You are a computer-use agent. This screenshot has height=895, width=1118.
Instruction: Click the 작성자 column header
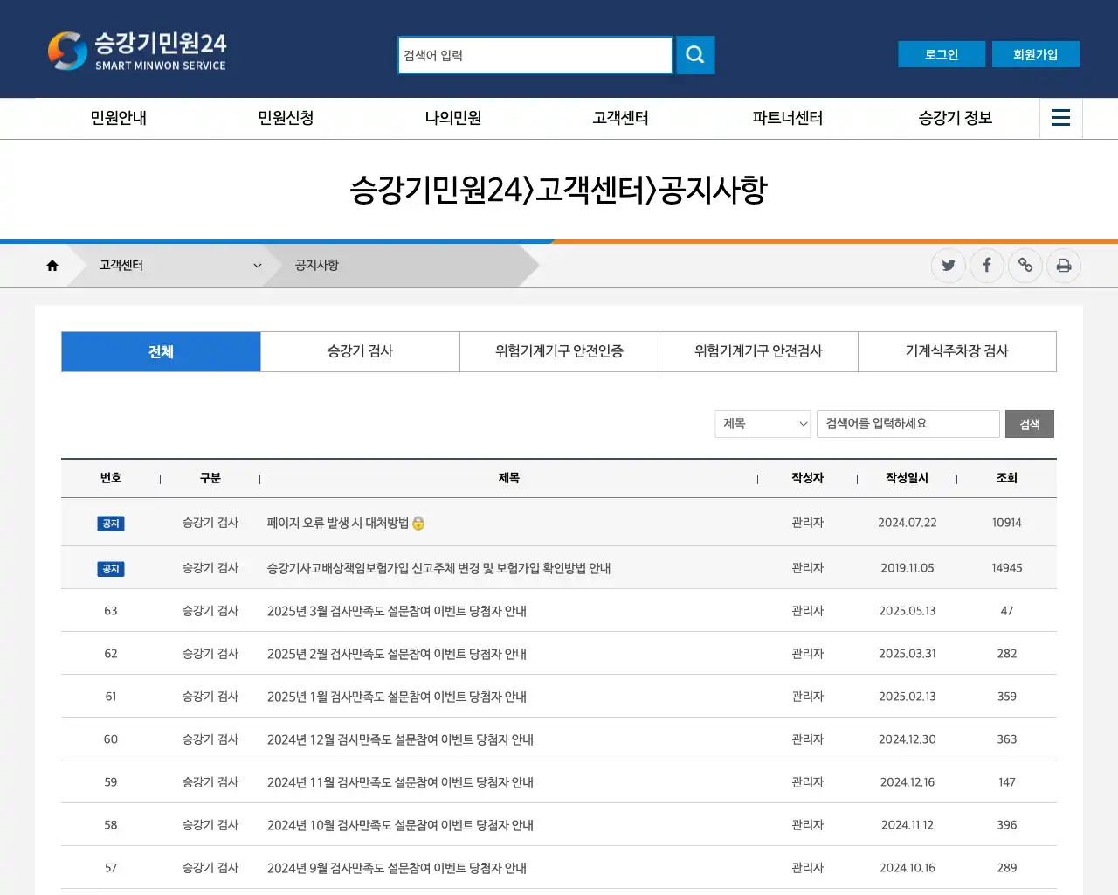[x=808, y=478]
